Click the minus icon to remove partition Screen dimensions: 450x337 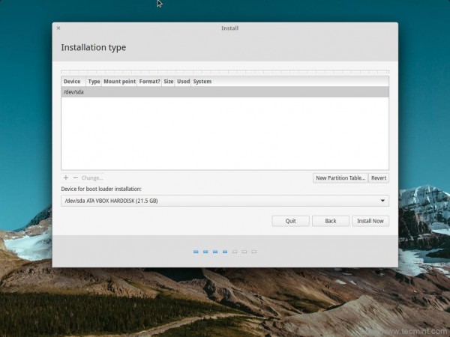coord(76,177)
